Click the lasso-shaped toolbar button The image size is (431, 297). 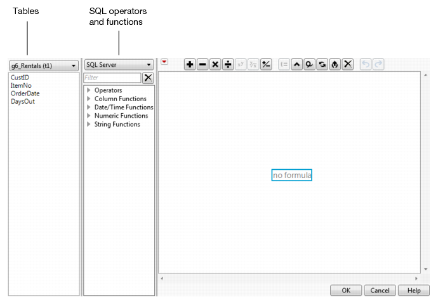tap(309, 64)
